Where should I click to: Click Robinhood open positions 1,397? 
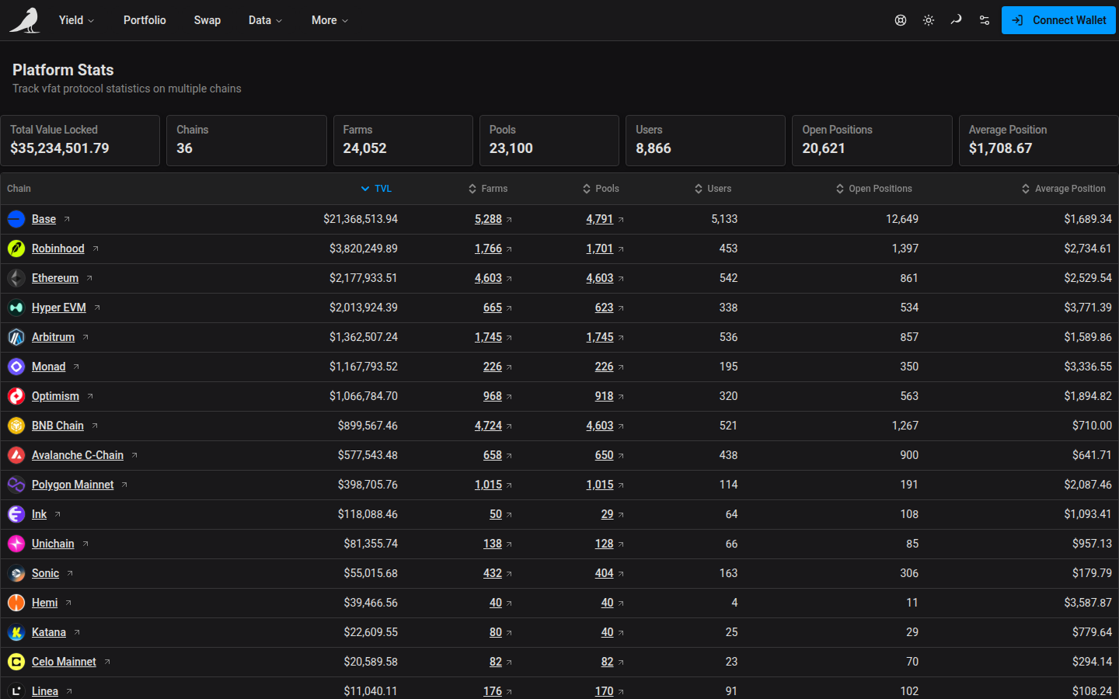[905, 249]
